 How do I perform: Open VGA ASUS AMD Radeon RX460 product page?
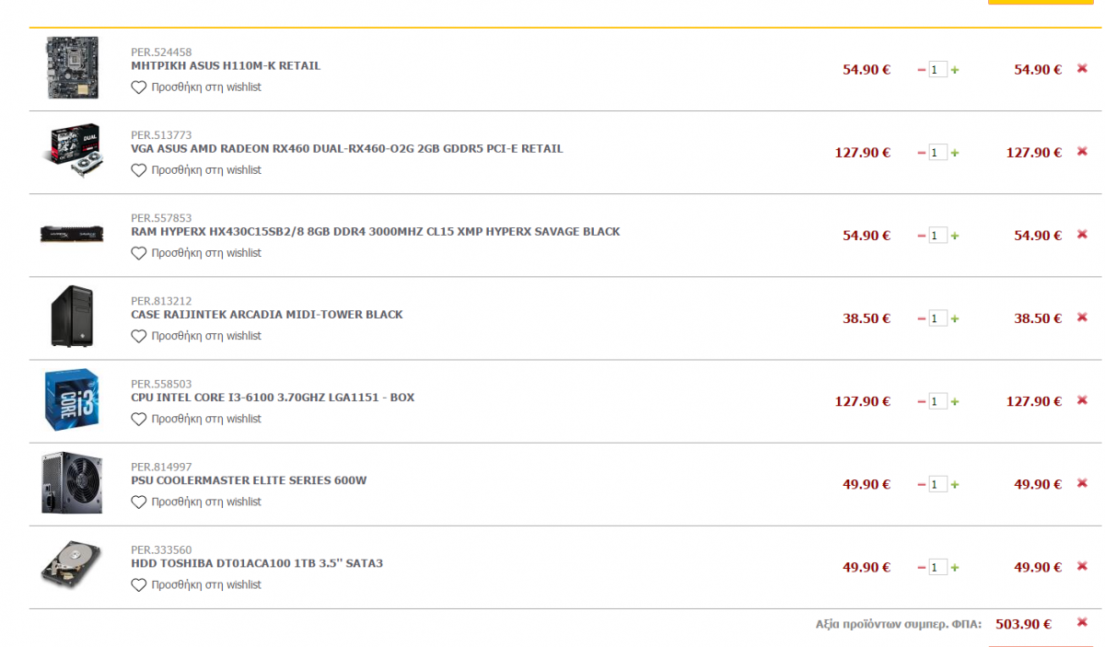point(347,149)
